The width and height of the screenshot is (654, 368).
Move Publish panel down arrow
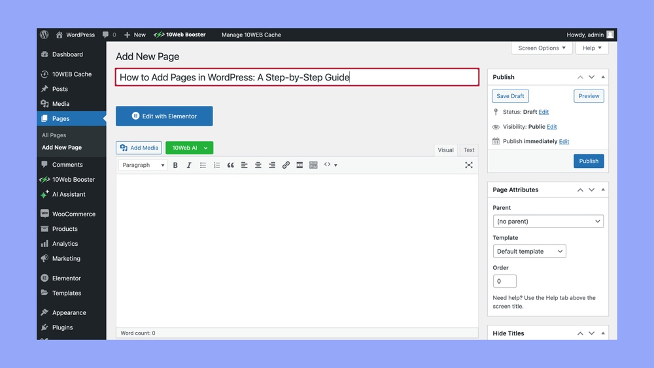591,77
